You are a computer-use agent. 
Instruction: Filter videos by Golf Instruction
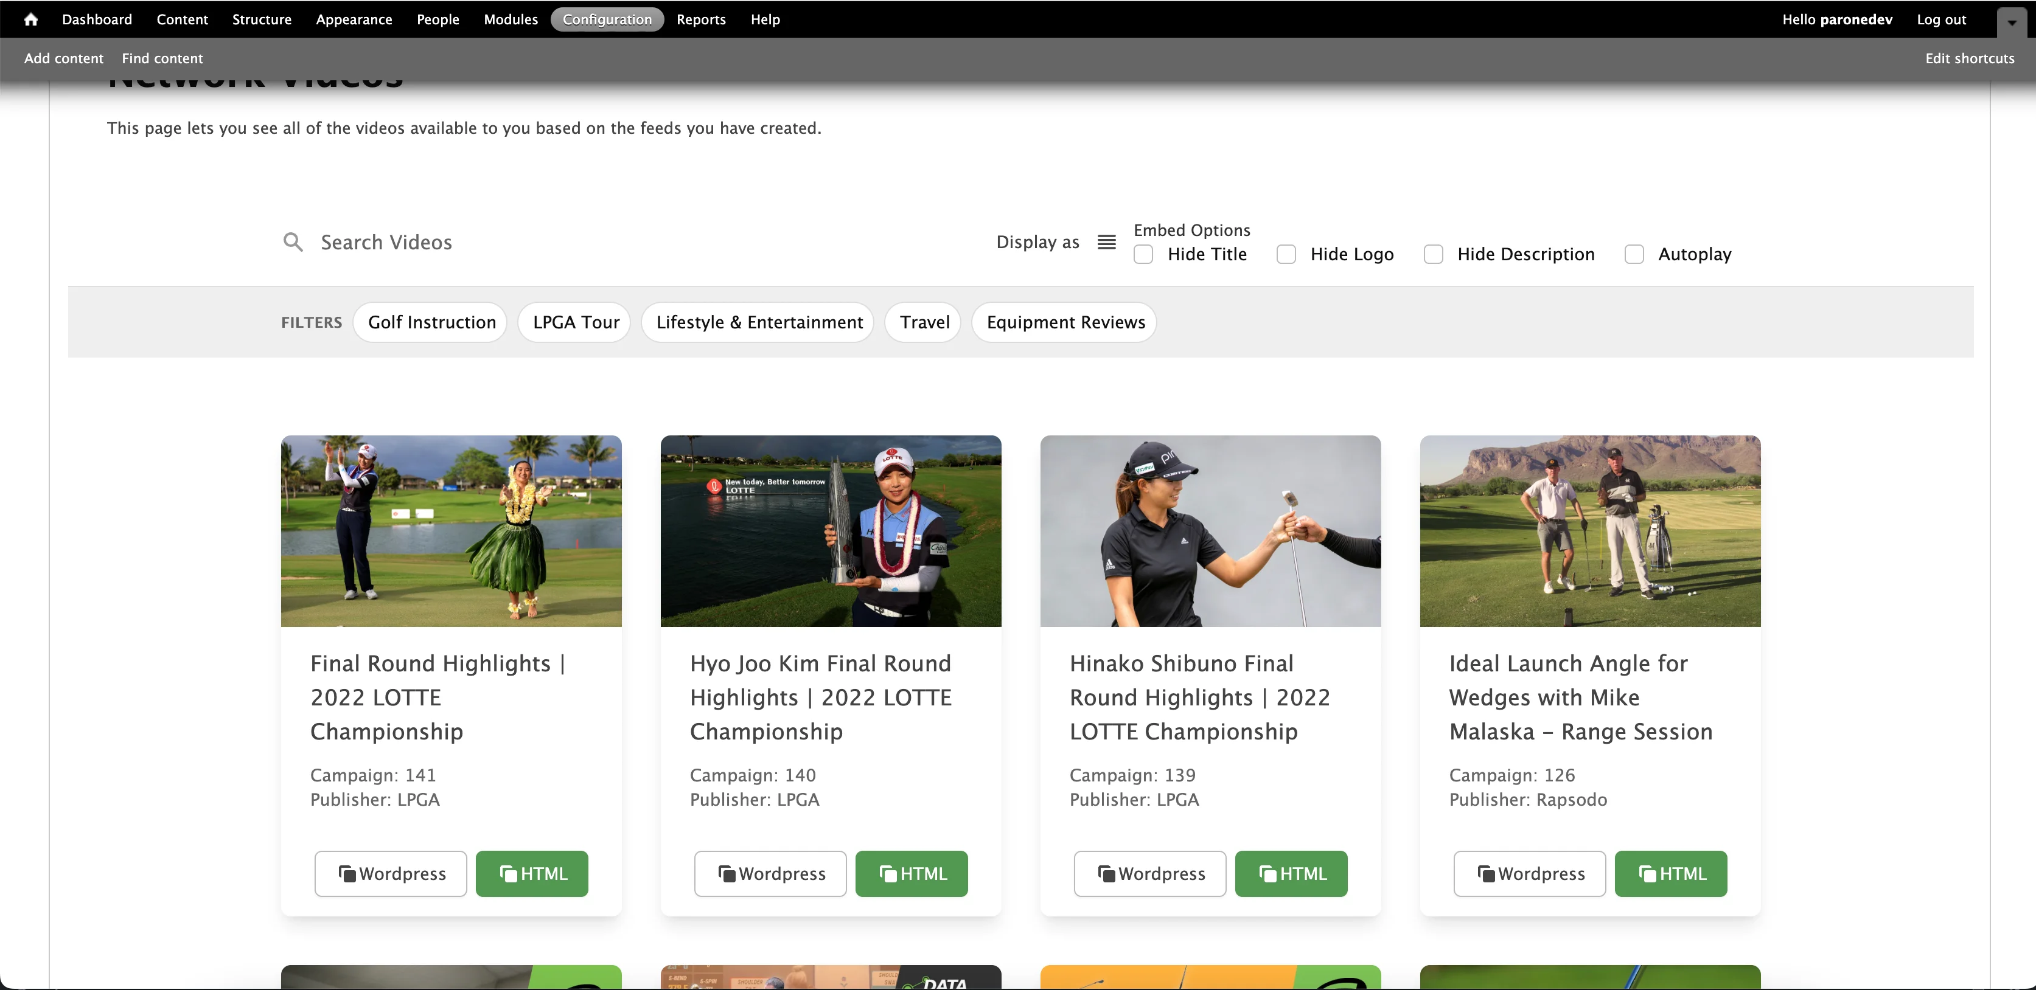[x=431, y=322]
